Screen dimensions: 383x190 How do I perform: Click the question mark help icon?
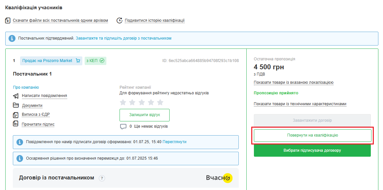click(102, 178)
